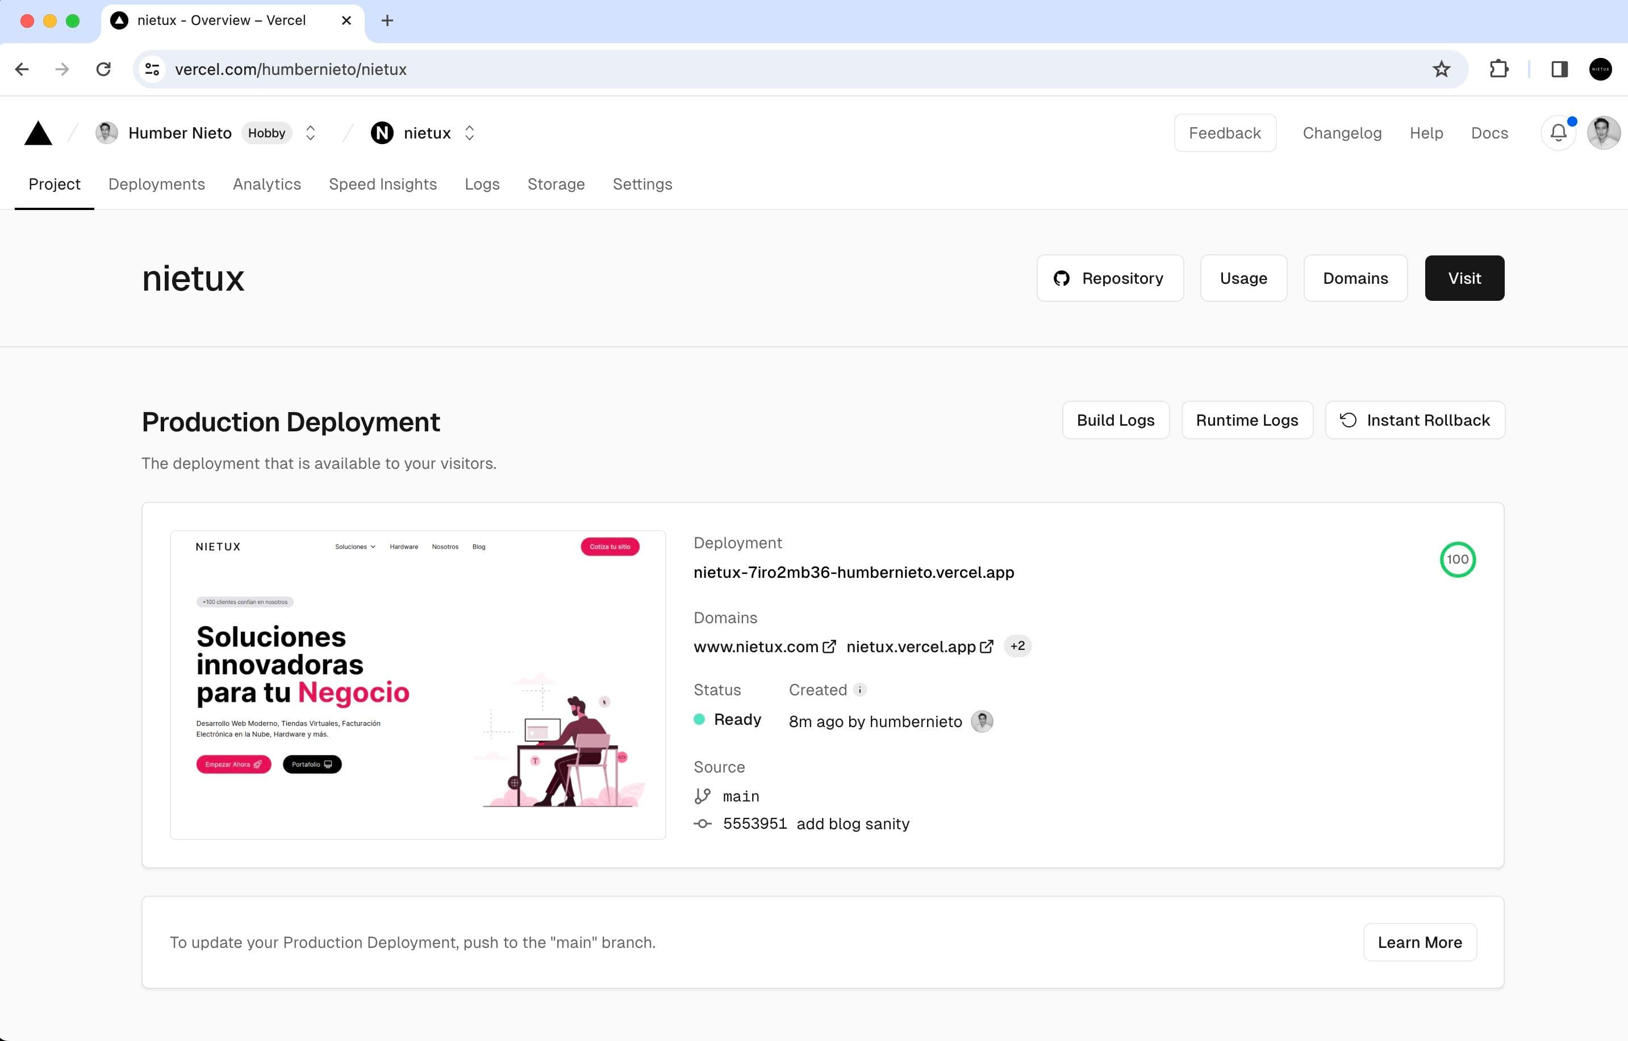Click the Learn More button
1628x1041 pixels.
pyautogui.click(x=1420, y=942)
